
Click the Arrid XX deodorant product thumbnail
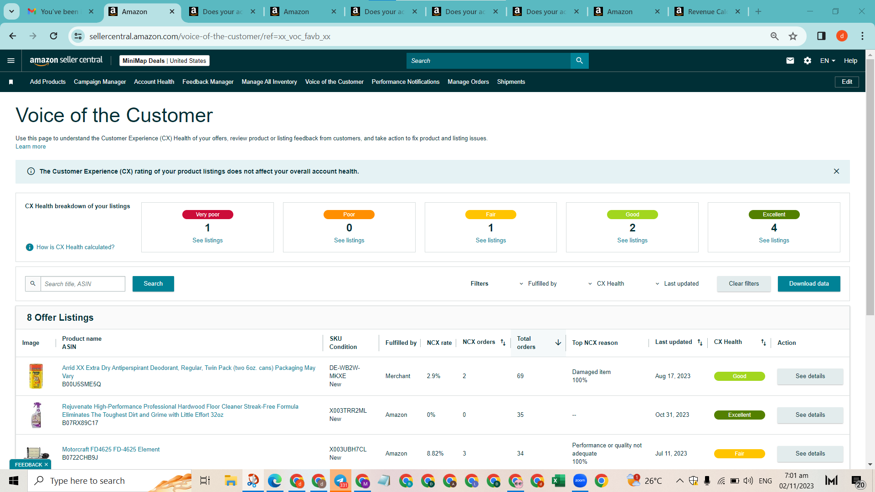click(x=36, y=376)
